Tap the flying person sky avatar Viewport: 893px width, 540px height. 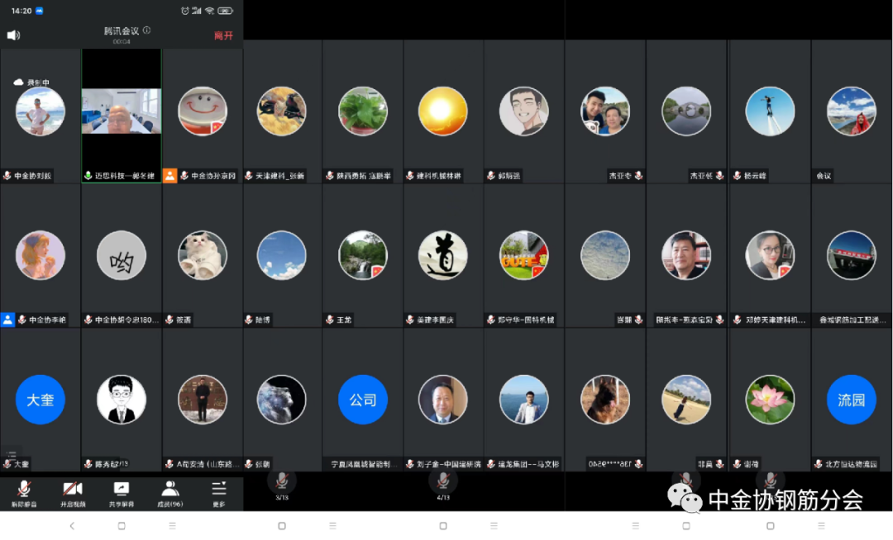[770, 111]
